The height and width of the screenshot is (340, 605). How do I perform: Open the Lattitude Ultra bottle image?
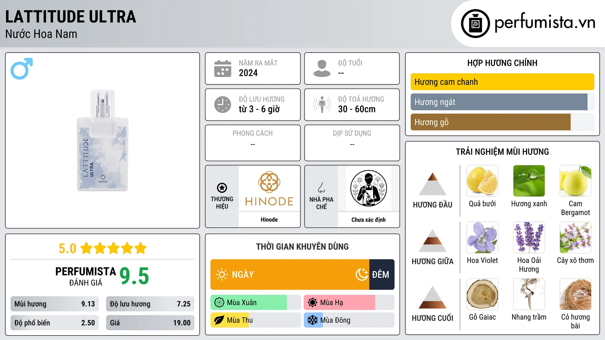(x=103, y=140)
